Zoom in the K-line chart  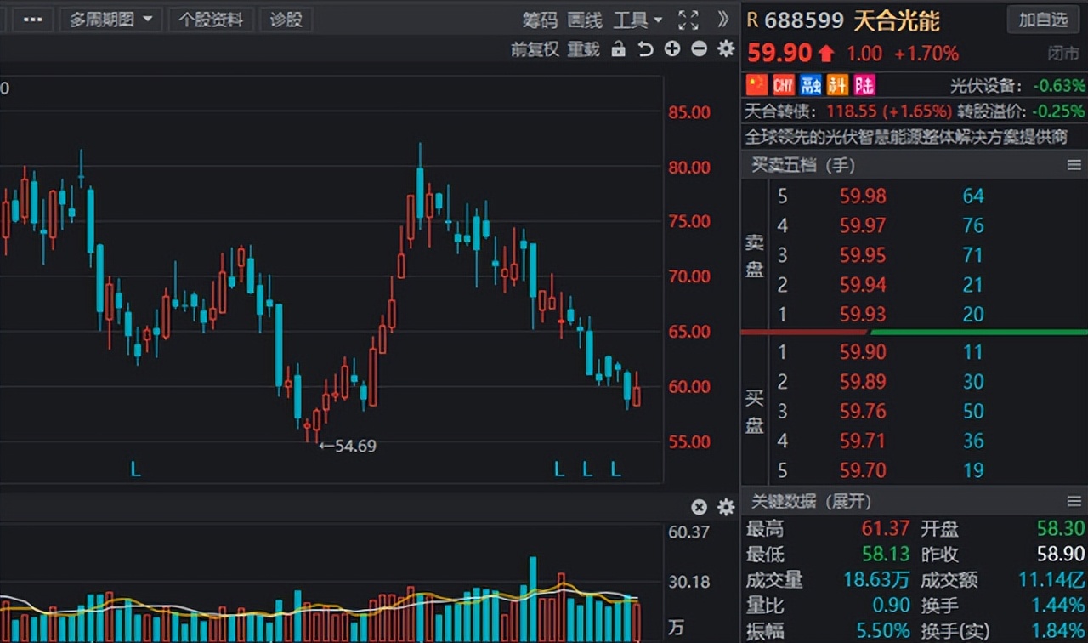(672, 49)
